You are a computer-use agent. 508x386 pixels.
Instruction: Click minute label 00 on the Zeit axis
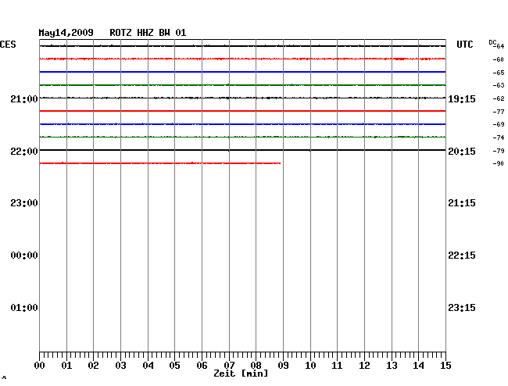coord(40,366)
